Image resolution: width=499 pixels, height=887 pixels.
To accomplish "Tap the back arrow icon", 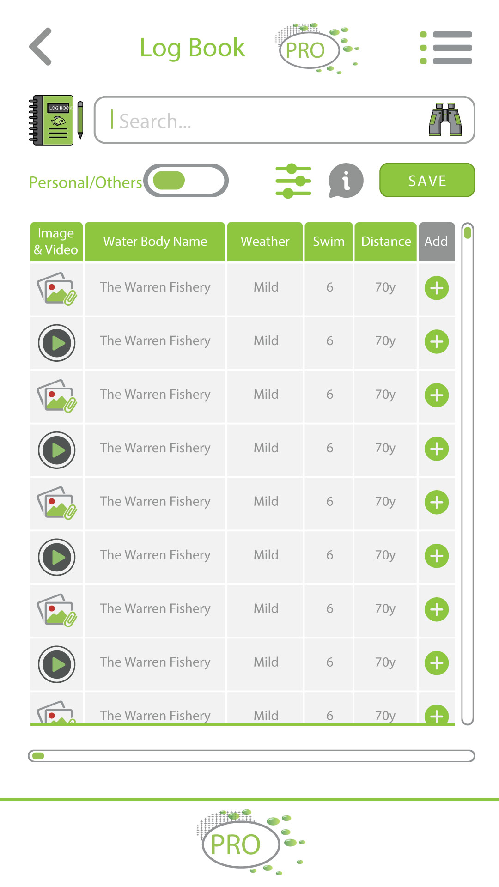I will (x=41, y=47).
